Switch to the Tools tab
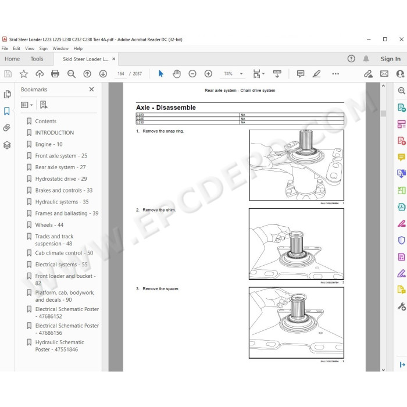 pos(37,59)
